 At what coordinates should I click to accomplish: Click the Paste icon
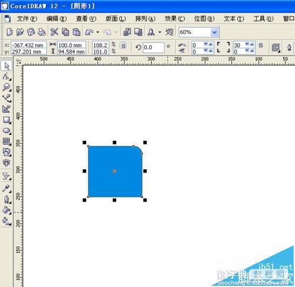[x=77, y=32]
